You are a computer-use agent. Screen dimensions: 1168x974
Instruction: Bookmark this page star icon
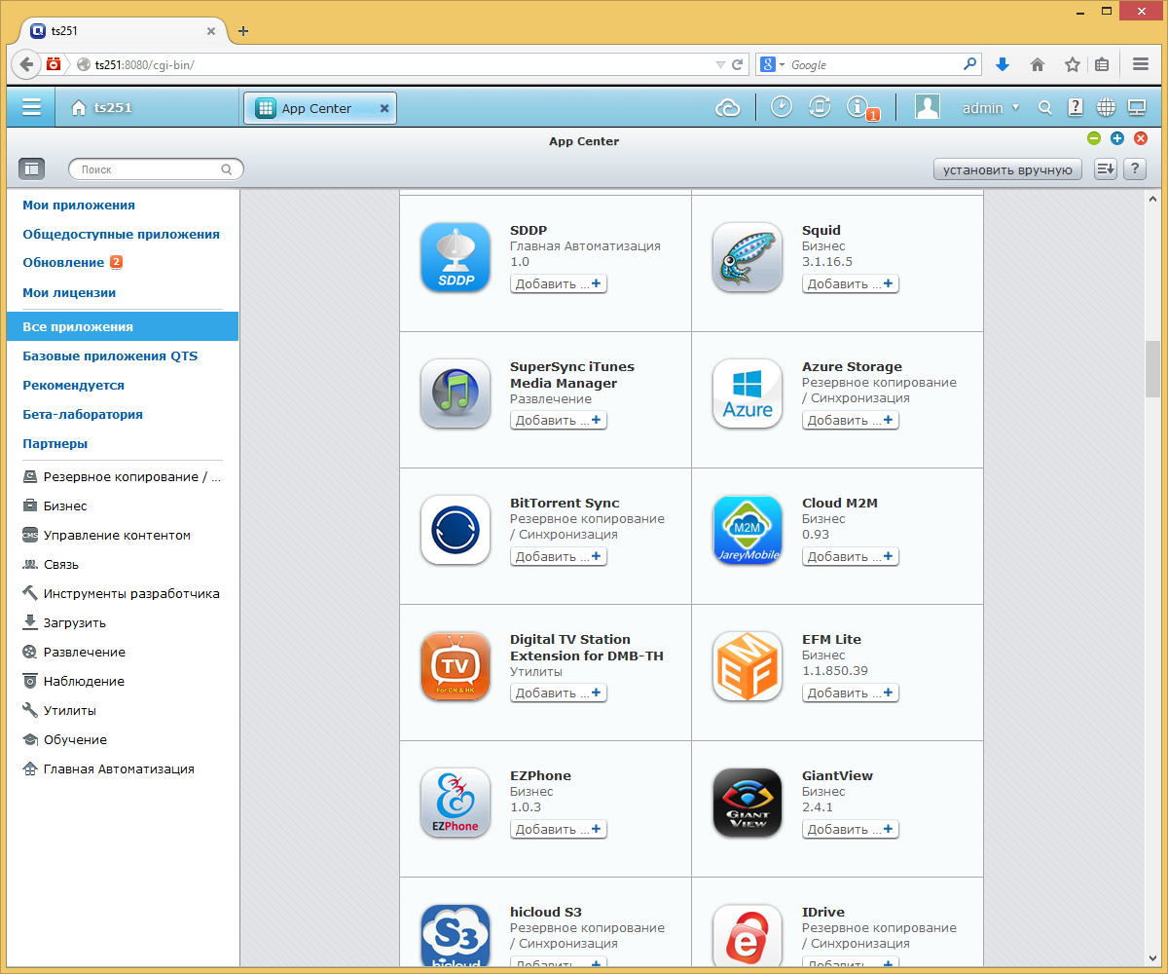pyautogui.click(x=1072, y=64)
